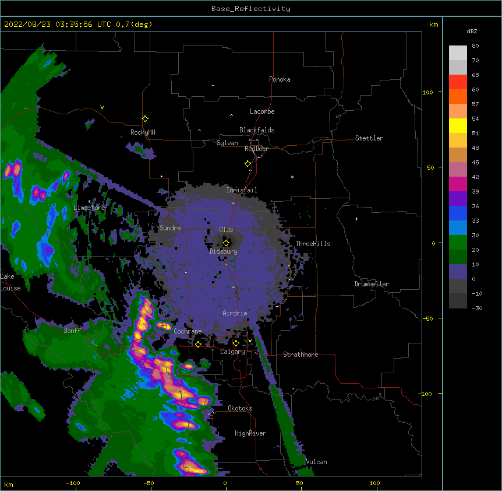This screenshot has width=502, height=491.
Task: Click the Stettler city label
Action: click(x=369, y=138)
